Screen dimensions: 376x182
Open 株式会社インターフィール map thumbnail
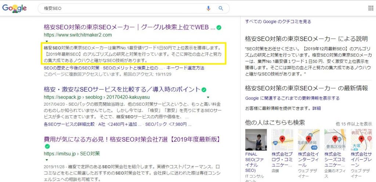308,139
